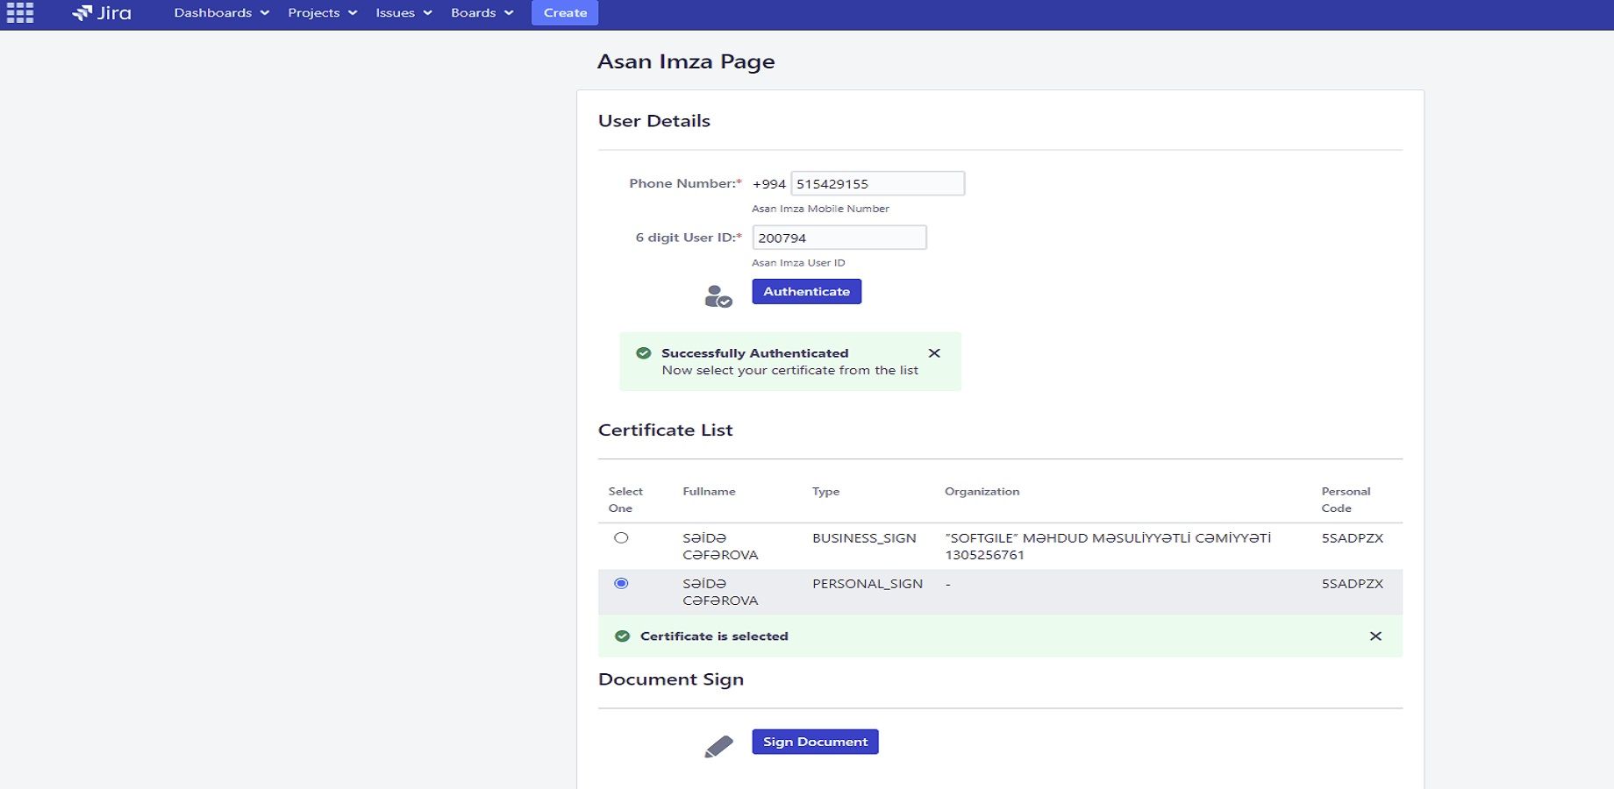Click the Asan Imza Page heading
Screen dimensions: 1614x789
tap(686, 62)
